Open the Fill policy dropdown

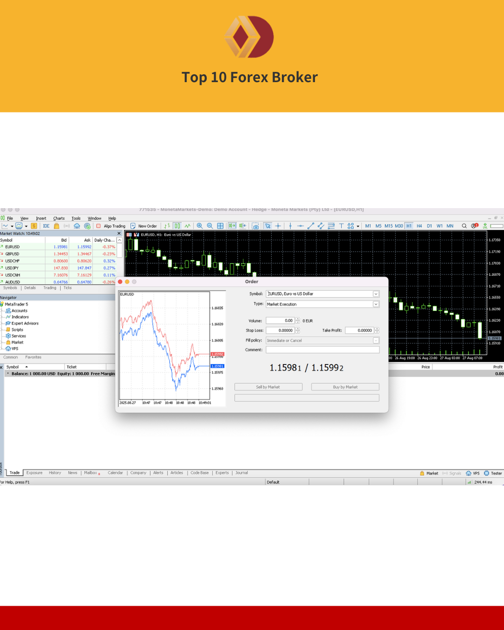coord(376,341)
